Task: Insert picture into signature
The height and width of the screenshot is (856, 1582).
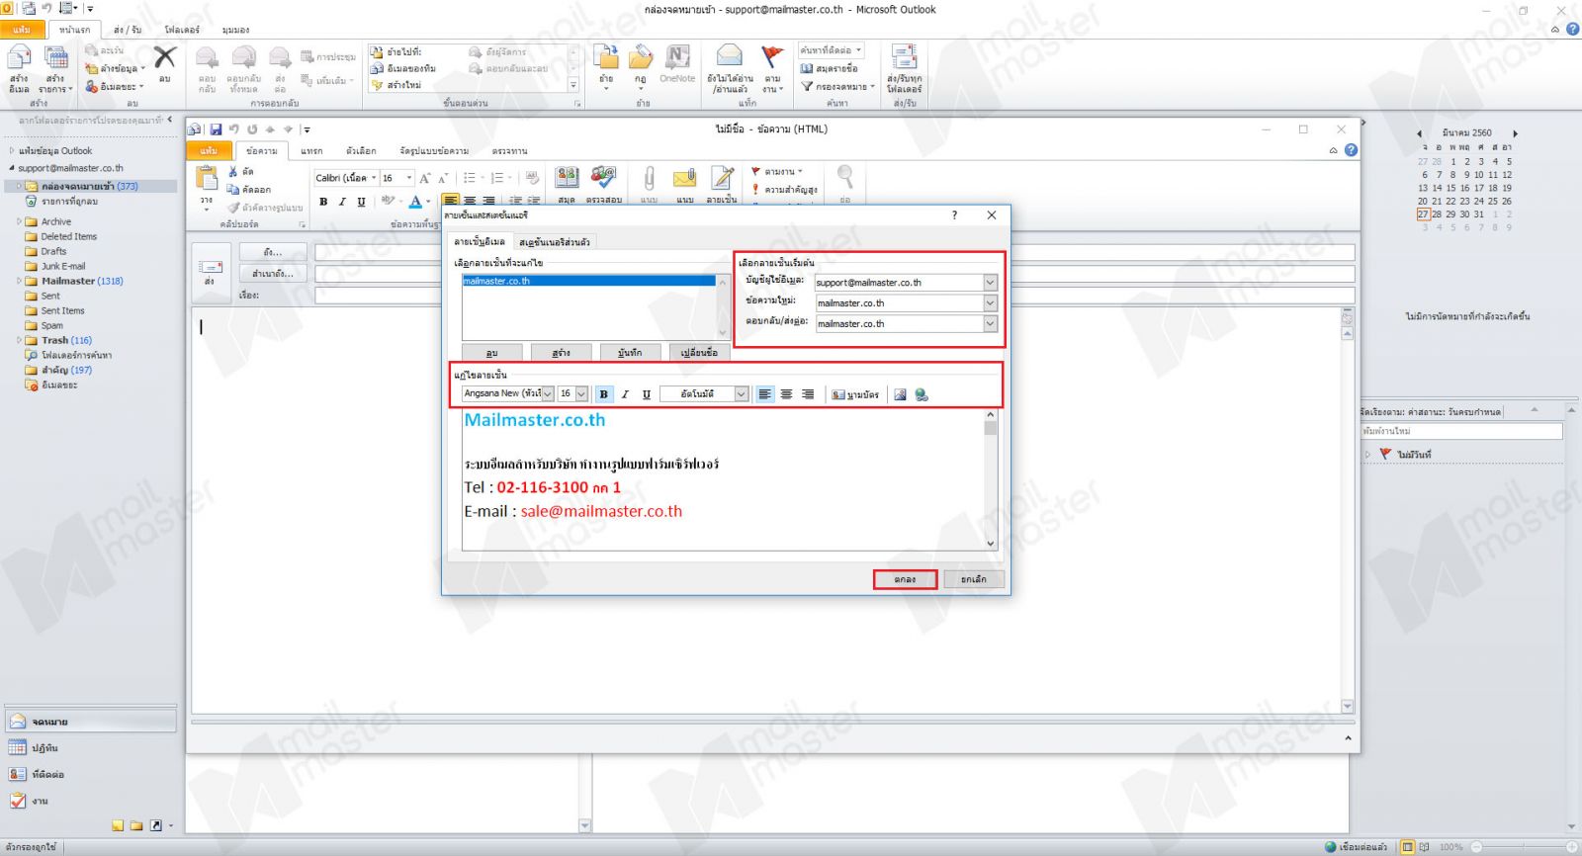Action: (x=900, y=394)
